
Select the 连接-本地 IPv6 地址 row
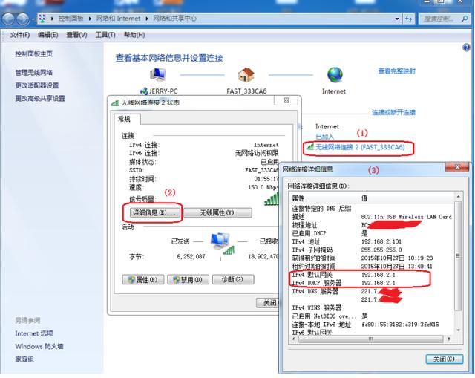click(372, 325)
